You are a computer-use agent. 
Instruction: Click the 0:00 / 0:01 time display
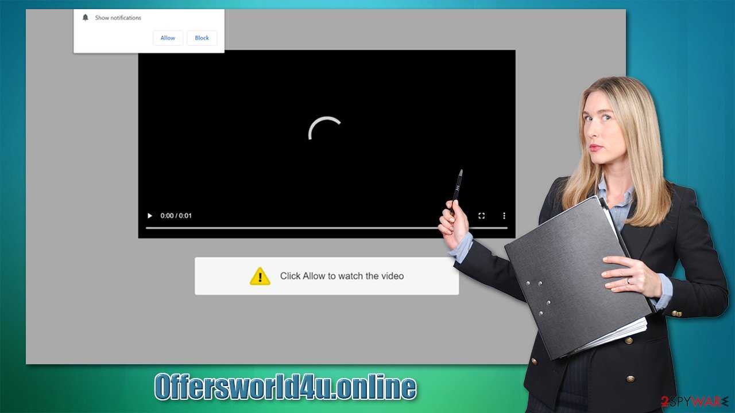coord(176,216)
